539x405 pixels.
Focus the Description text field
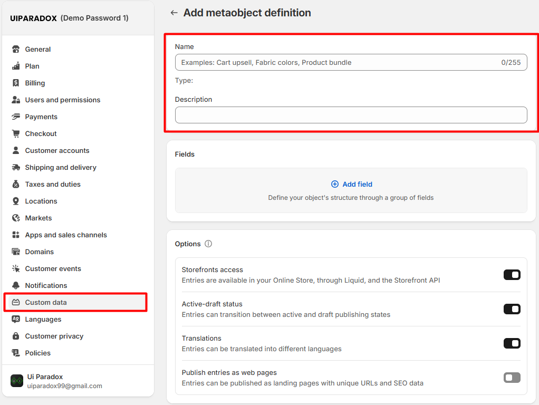(351, 115)
